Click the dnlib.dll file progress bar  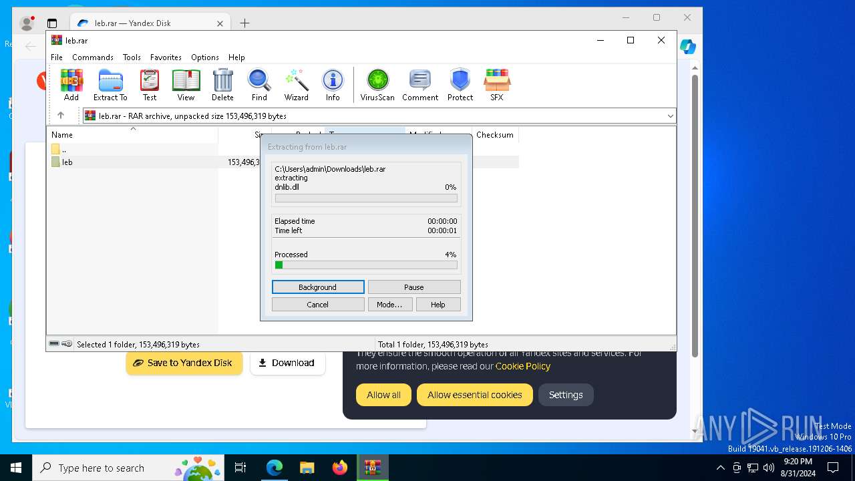tap(366, 198)
